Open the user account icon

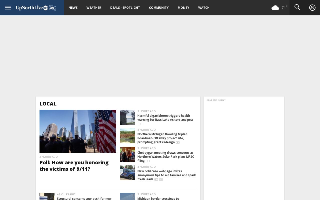tap(312, 8)
